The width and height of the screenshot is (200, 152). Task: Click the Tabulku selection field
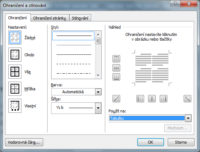pyautogui.click(x=147, y=118)
